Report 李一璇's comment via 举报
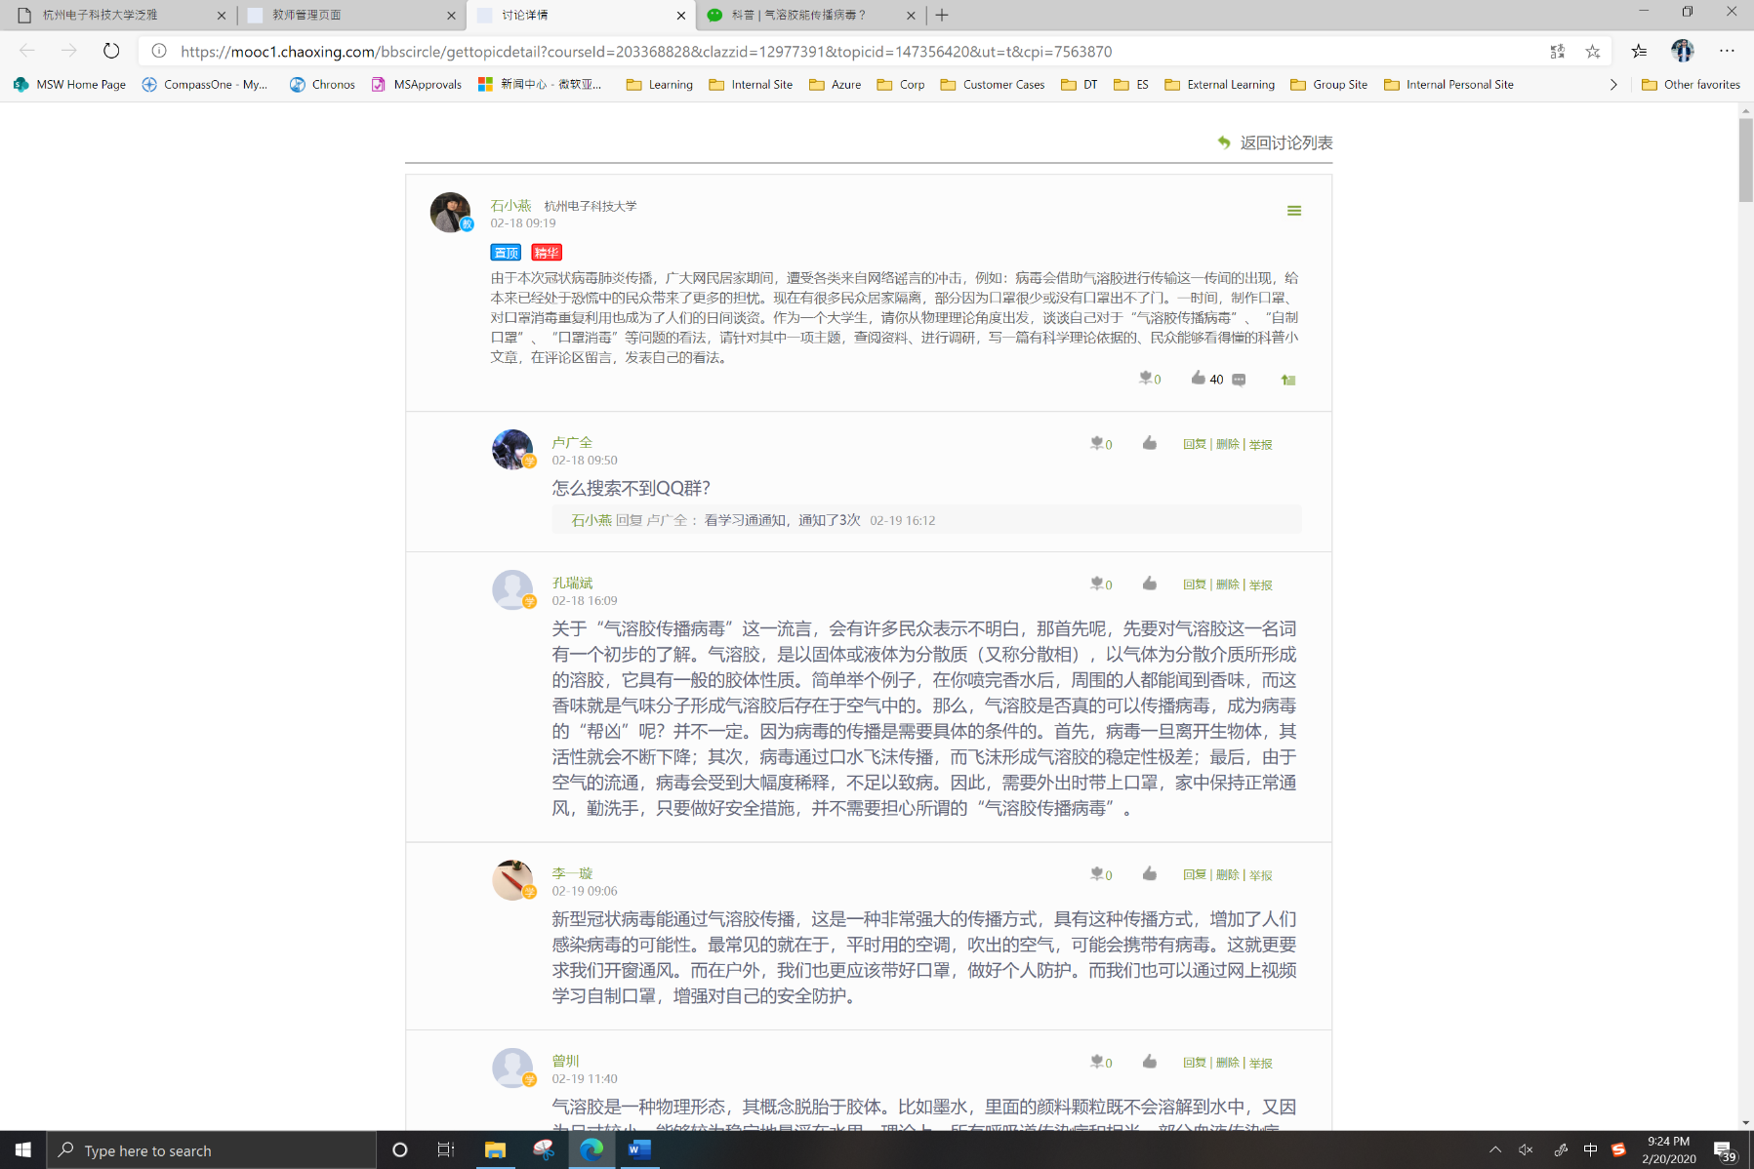This screenshot has width=1754, height=1169. pyautogui.click(x=1261, y=875)
